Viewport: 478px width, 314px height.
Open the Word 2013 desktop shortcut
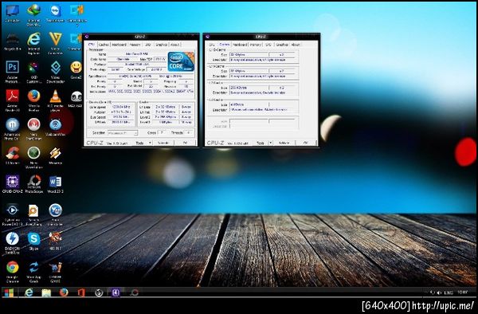coord(55,184)
